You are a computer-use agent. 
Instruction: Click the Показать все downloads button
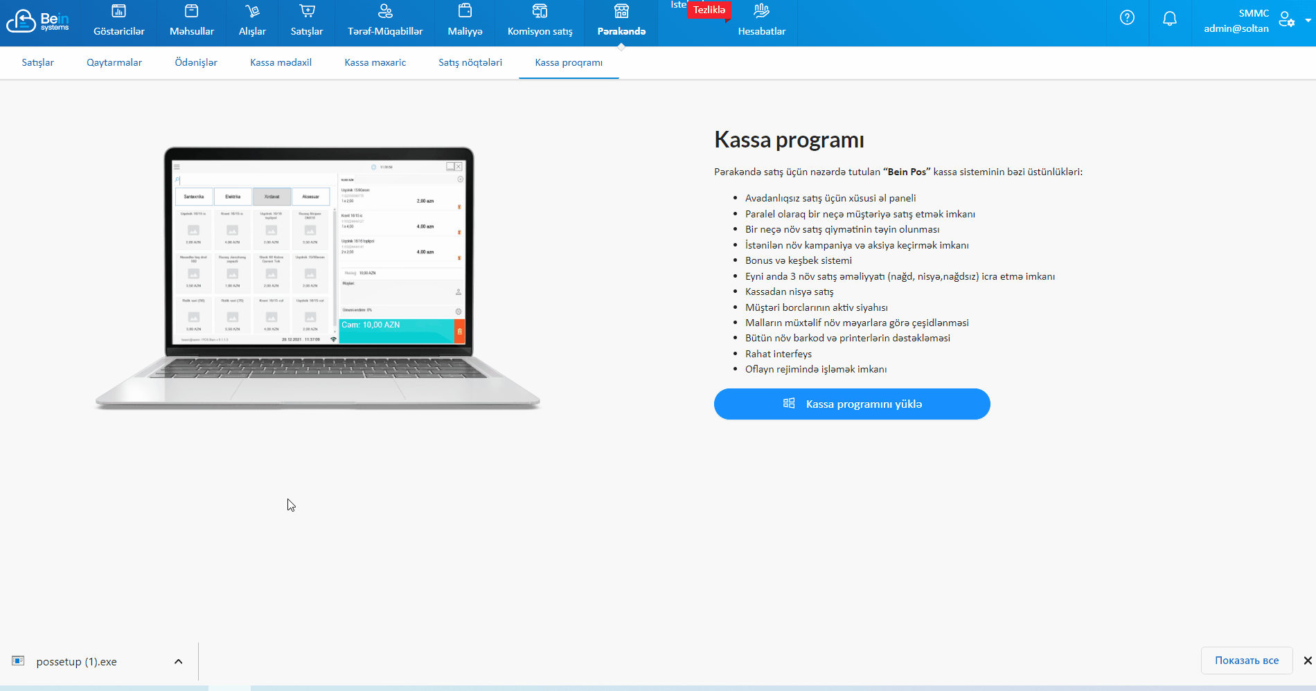point(1246,661)
